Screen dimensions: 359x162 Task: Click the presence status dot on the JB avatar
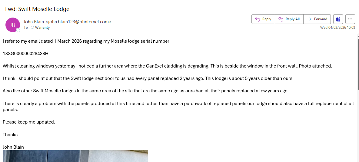click(18, 30)
